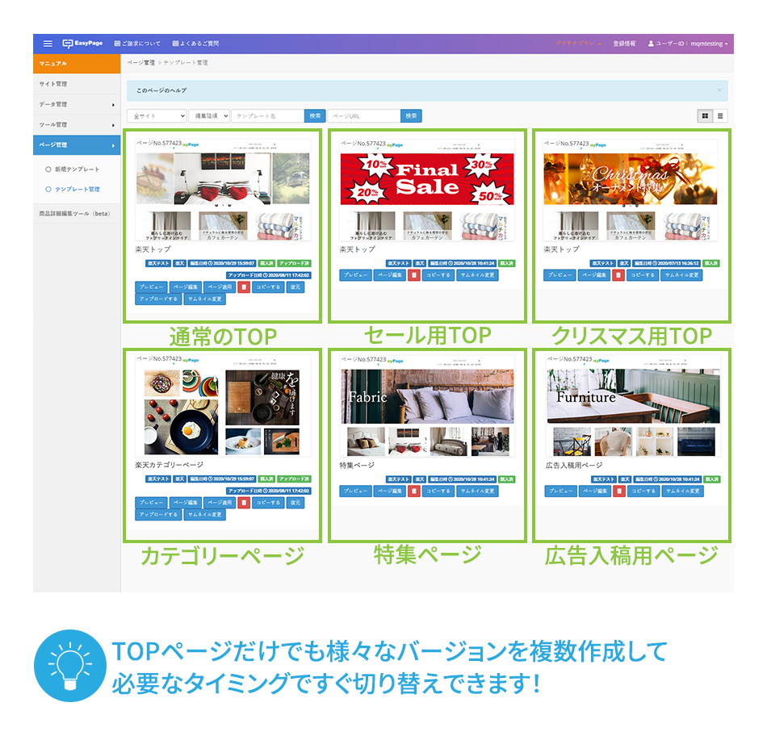Select the マニュアル sidebar item

pyautogui.click(x=77, y=64)
